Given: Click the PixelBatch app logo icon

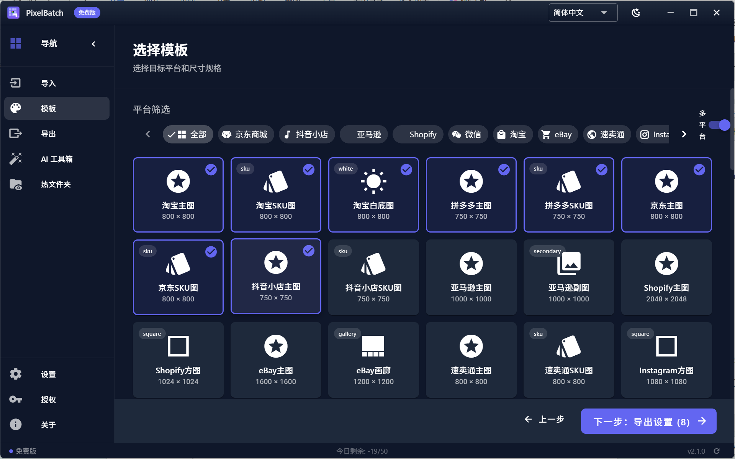Looking at the screenshot, I should coord(13,13).
